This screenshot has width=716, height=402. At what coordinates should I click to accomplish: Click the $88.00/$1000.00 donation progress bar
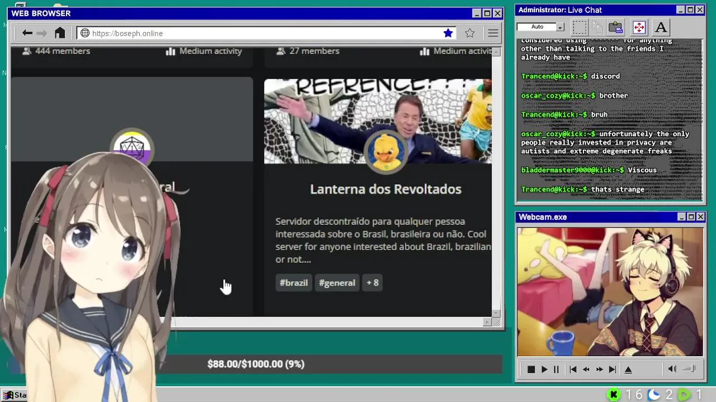point(256,364)
